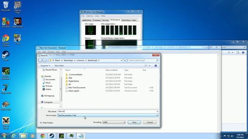Open the Options menu in Task Manager
Viewport: 248px width, 139px height.
pyautogui.click(x=90, y=16)
